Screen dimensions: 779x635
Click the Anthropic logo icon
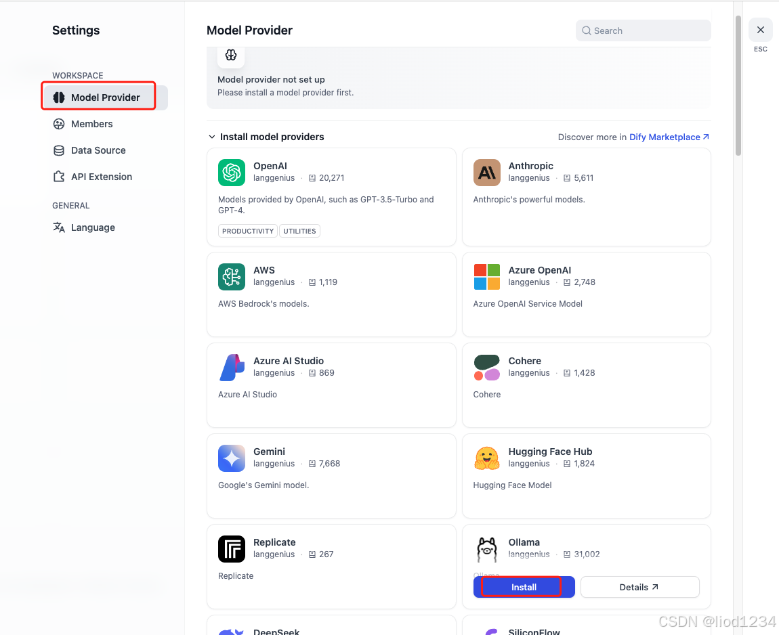point(487,172)
